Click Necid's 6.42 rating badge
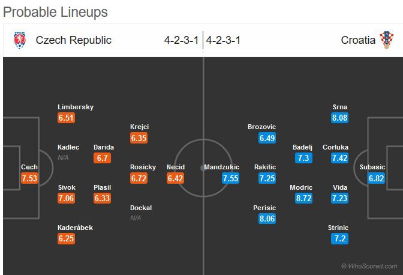Viewport: 403px width, 275px height. tap(176, 178)
